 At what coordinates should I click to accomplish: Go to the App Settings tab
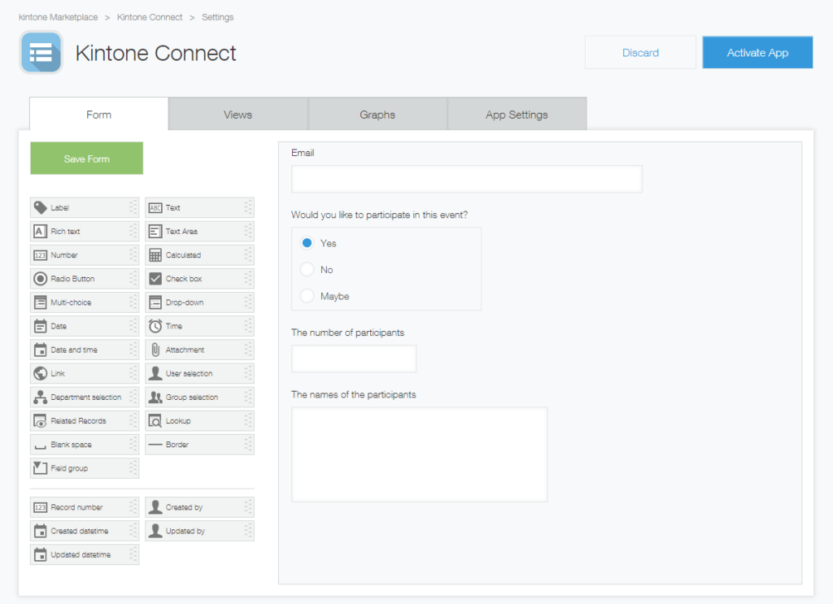tap(517, 114)
